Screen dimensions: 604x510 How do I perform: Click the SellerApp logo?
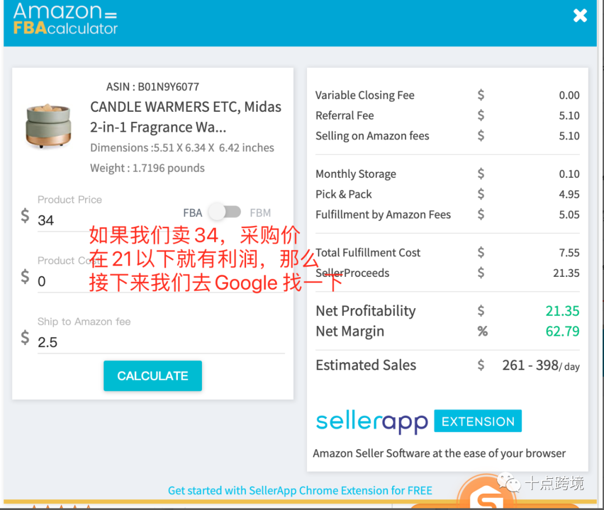(x=372, y=423)
